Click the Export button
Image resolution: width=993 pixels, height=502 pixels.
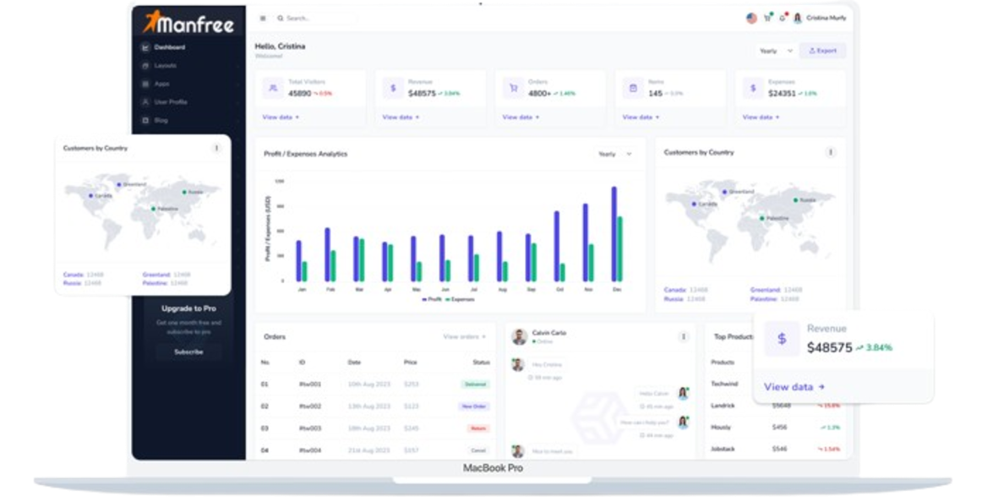[822, 51]
